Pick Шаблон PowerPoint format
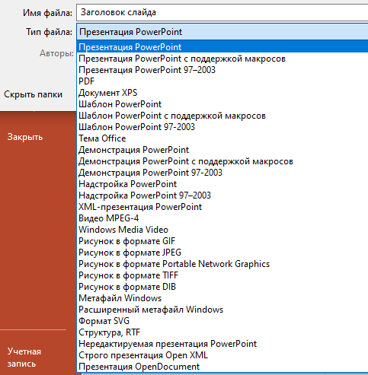 point(222,104)
